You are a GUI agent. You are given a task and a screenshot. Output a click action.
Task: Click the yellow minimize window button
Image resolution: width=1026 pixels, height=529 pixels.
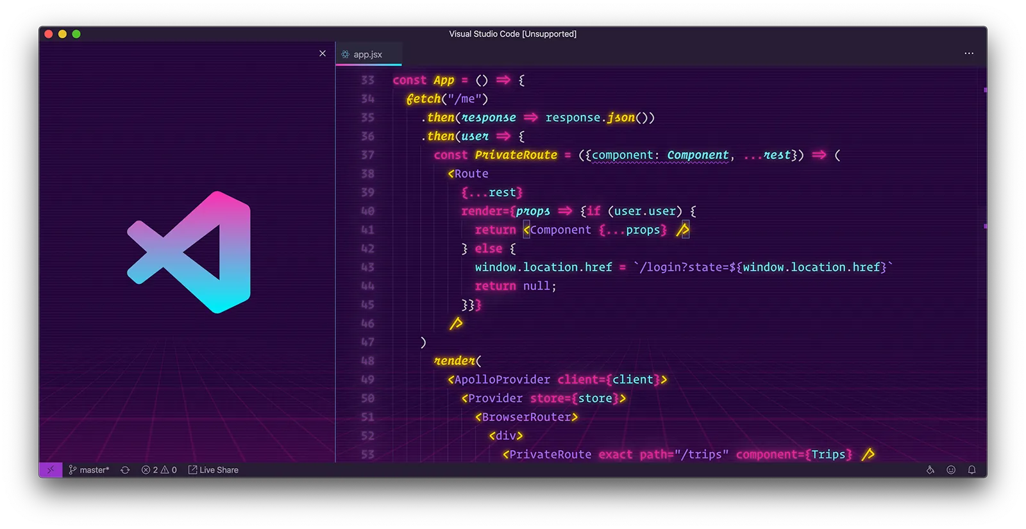click(x=62, y=34)
